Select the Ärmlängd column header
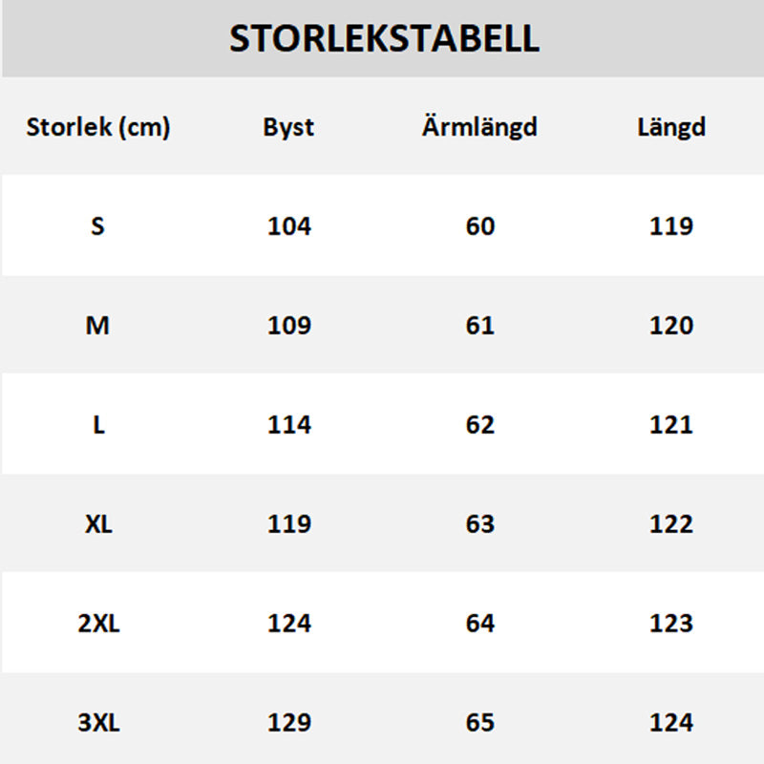This screenshot has width=764, height=764. (479, 127)
